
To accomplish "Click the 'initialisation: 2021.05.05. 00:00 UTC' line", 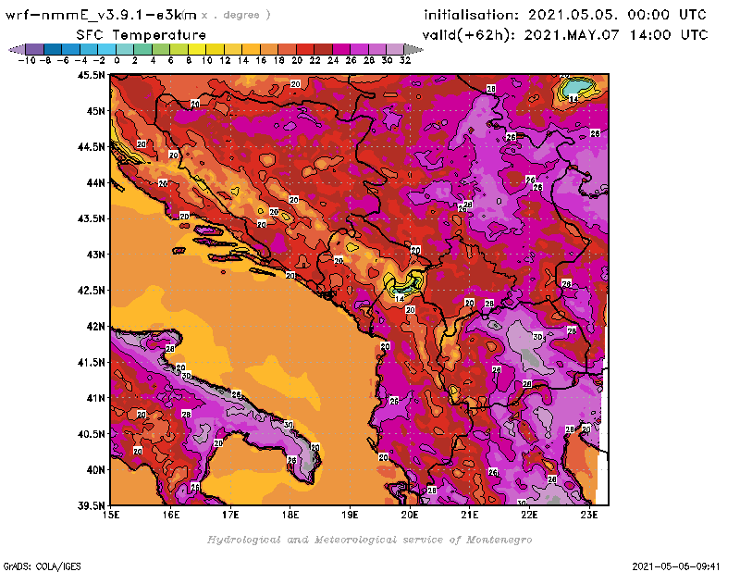I will click(x=565, y=15).
